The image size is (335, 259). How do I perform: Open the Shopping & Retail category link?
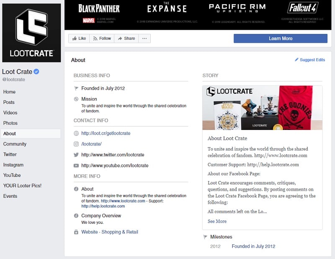pos(120,232)
